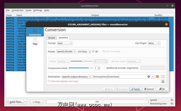Open the Help menu
Image resolution: width=181 pixels, height=111 pixels.
tap(47, 10)
